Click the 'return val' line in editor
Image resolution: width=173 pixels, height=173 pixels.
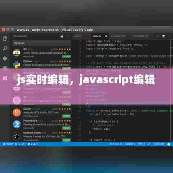click(101, 129)
